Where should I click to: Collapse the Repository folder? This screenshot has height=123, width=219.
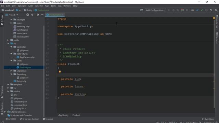coord(11,74)
